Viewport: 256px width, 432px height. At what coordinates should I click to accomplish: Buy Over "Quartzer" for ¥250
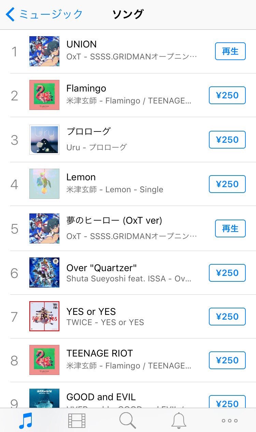pyautogui.click(x=227, y=273)
